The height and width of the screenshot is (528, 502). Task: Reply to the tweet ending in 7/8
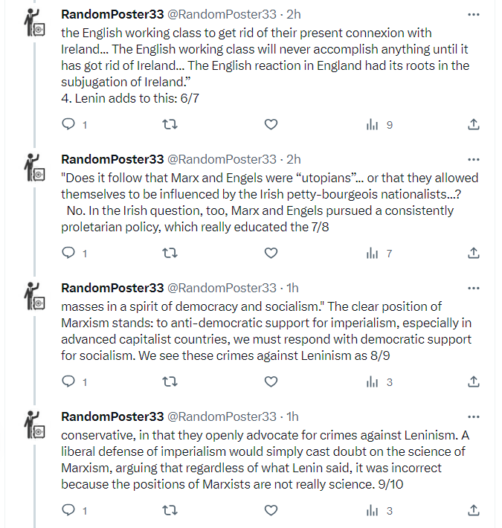pos(68,254)
